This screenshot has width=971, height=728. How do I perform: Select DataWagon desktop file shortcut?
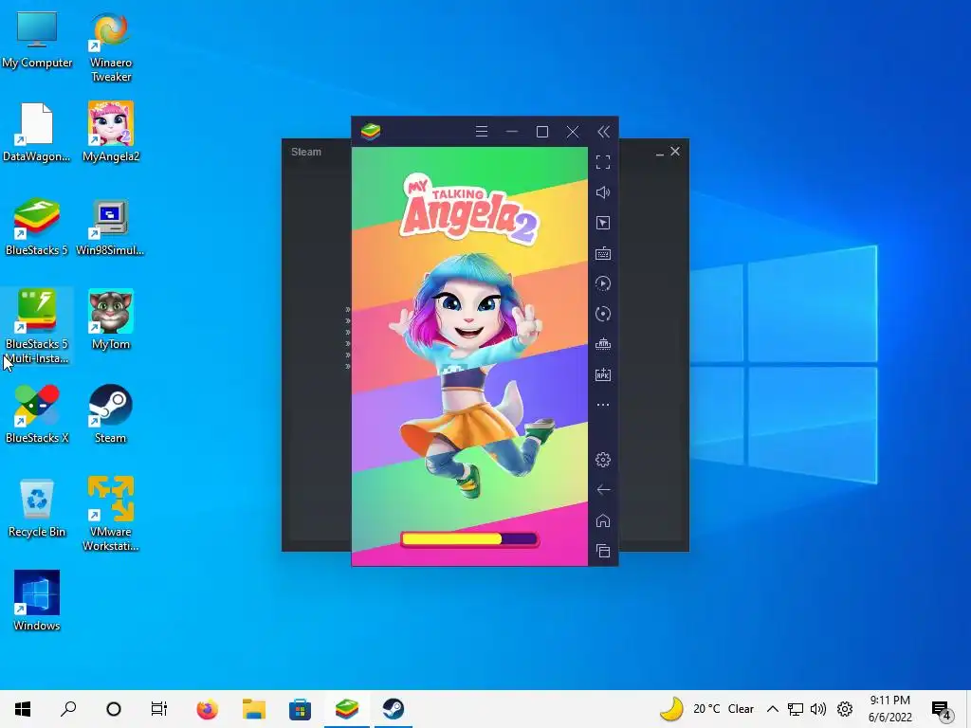point(37,133)
